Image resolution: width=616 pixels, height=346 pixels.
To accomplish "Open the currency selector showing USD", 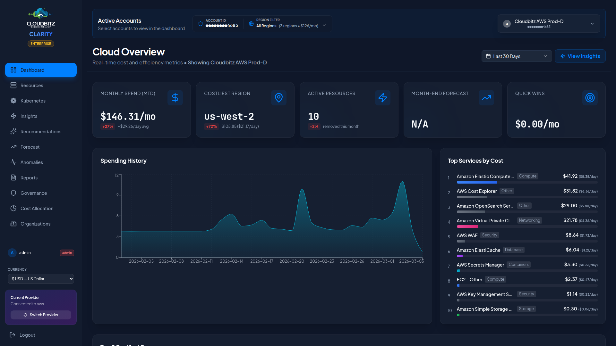I will pyautogui.click(x=41, y=279).
